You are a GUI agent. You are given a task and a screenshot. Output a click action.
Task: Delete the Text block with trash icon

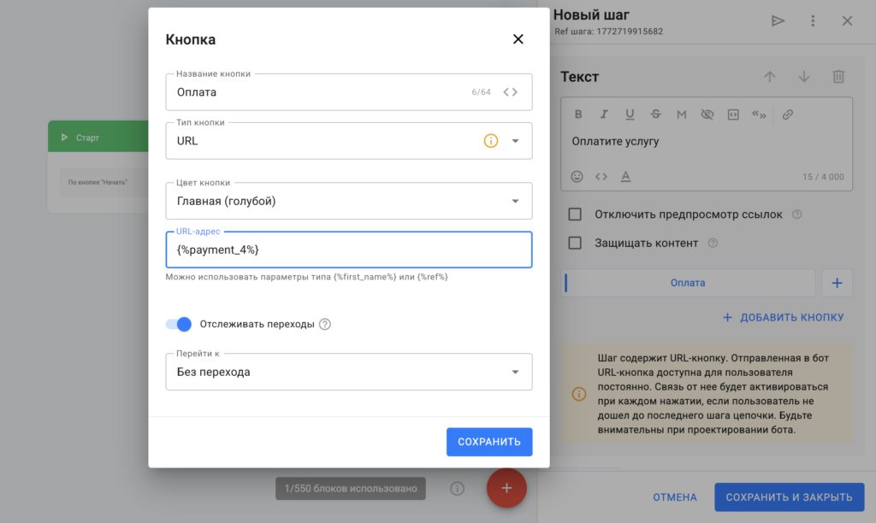[838, 77]
